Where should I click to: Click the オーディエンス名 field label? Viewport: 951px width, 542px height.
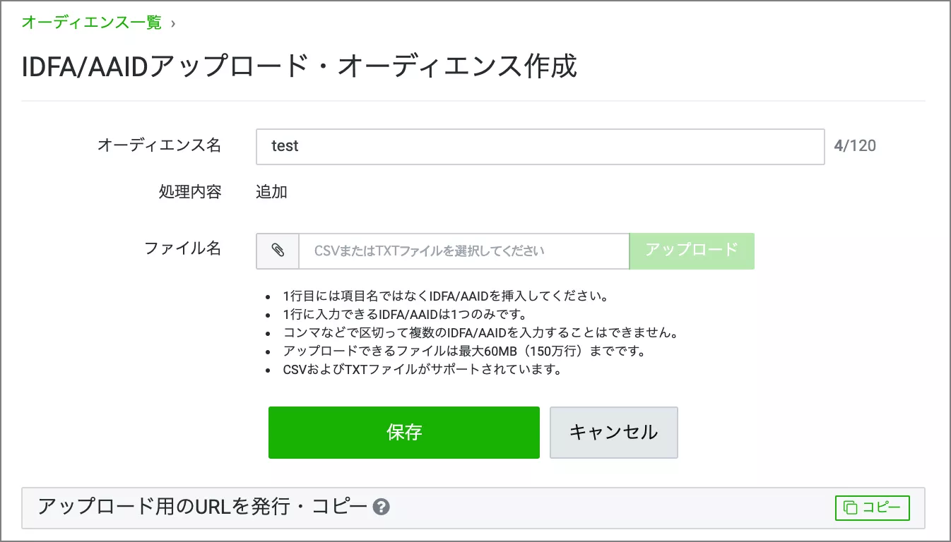[x=159, y=145]
